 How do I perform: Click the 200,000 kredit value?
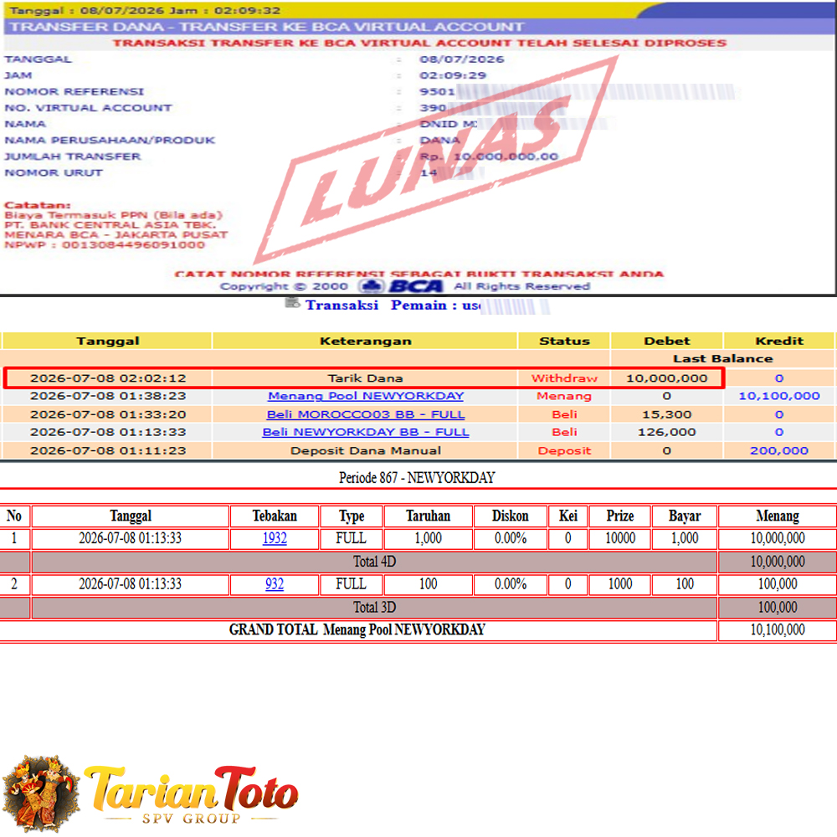point(779,450)
